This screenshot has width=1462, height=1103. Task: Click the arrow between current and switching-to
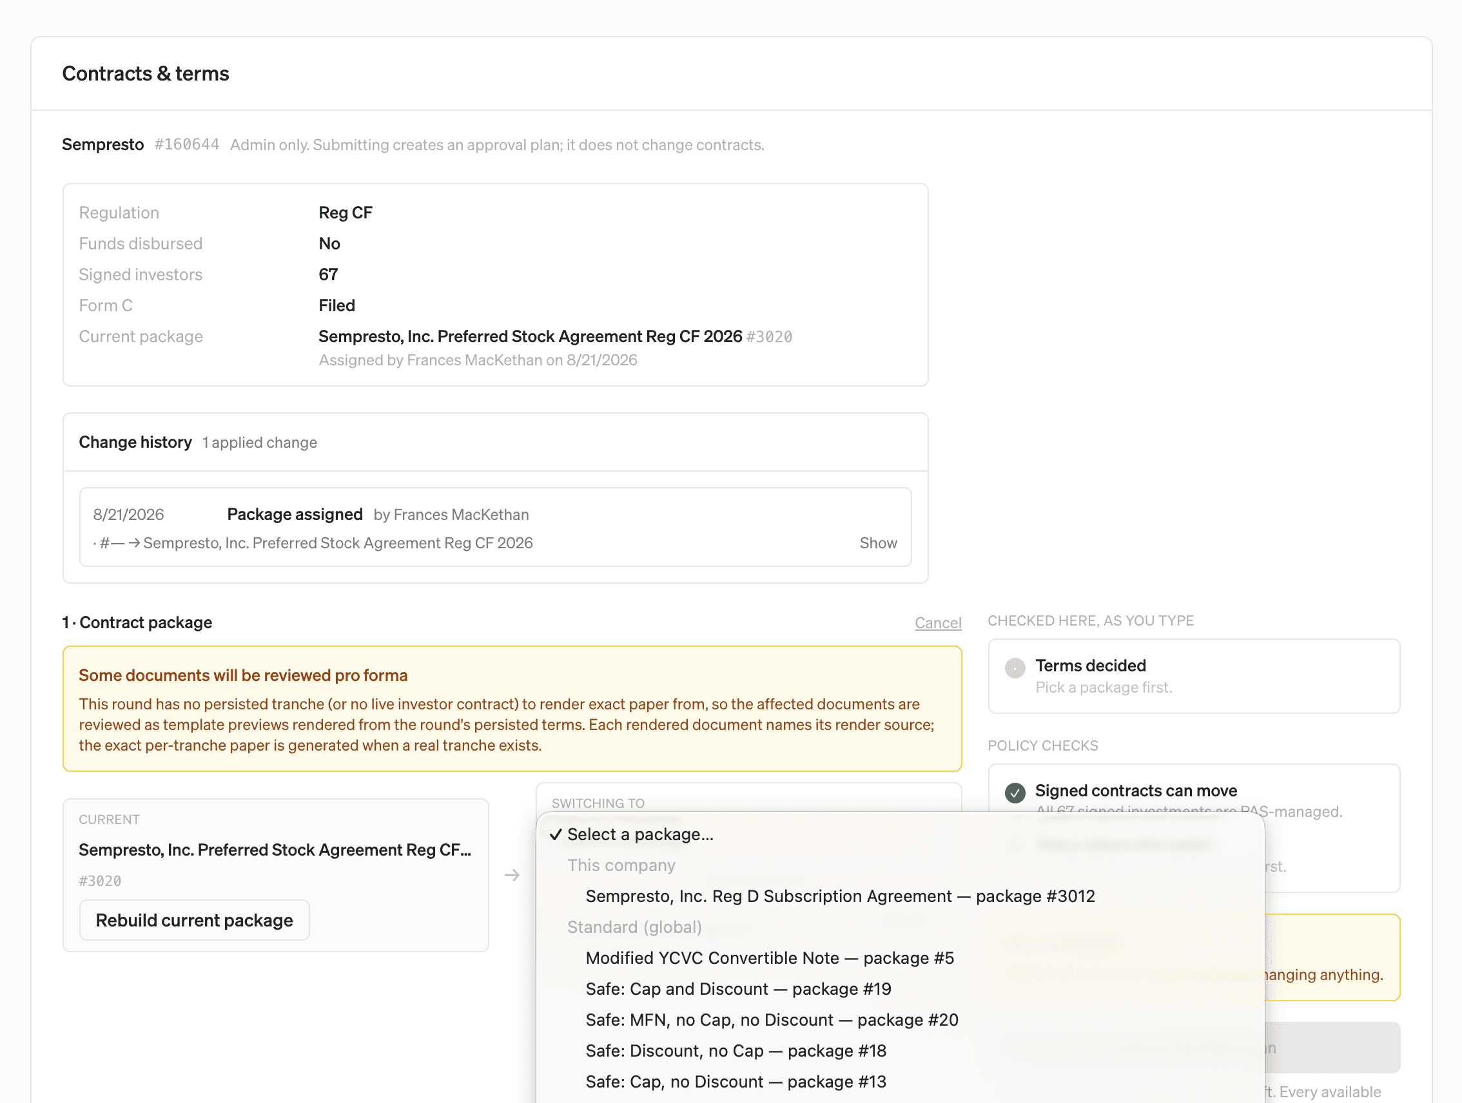point(512,875)
